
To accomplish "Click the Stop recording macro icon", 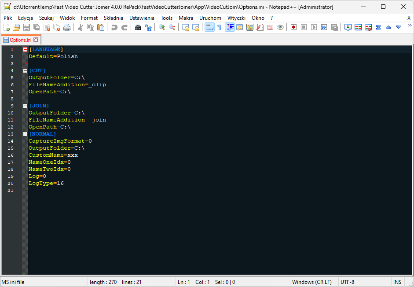I will (x=304, y=27).
